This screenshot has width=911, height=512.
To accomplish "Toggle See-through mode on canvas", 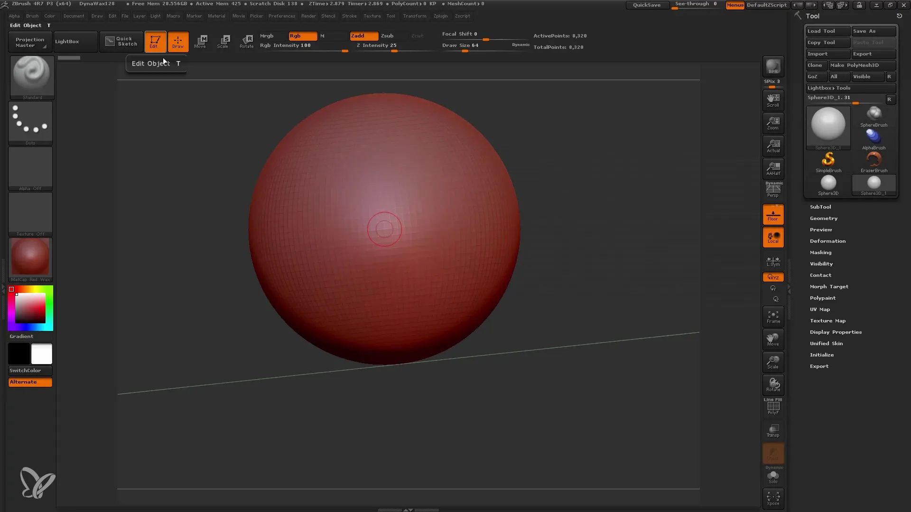I will (696, 4).
